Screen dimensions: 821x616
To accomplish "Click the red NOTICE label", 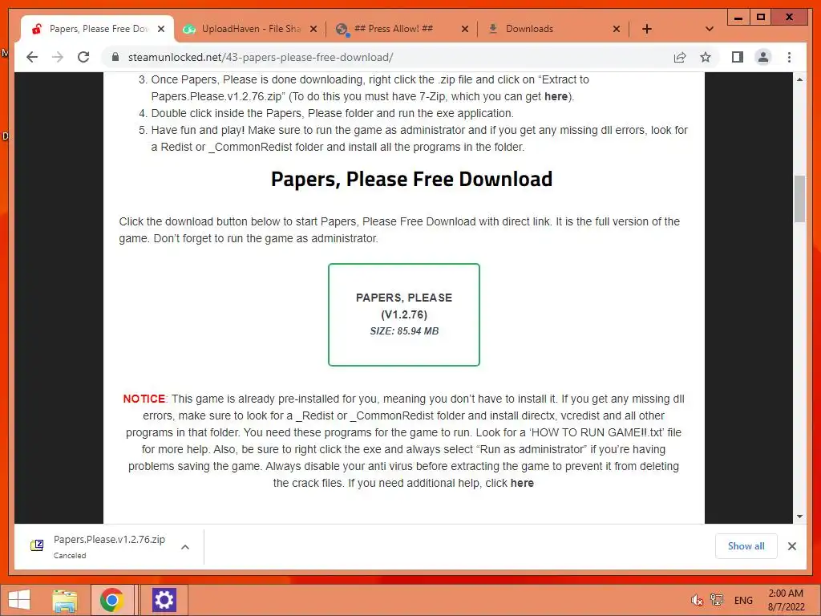I will tap(144, 399).
